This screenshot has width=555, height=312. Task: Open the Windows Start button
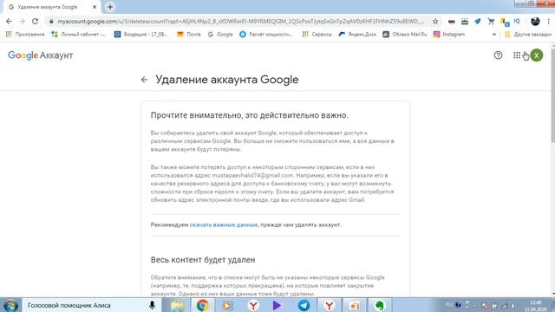click(10, 305)
